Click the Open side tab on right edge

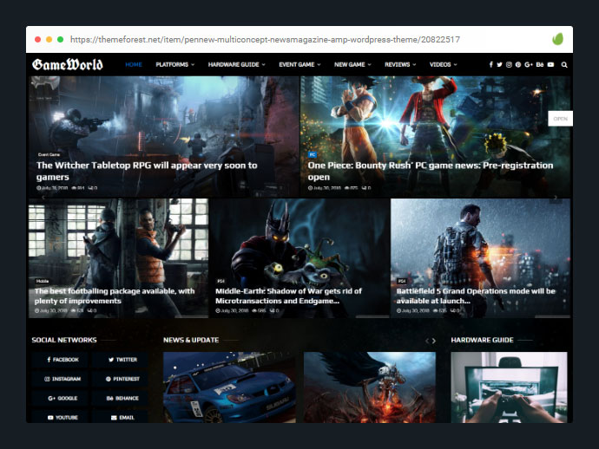point(560,119)
